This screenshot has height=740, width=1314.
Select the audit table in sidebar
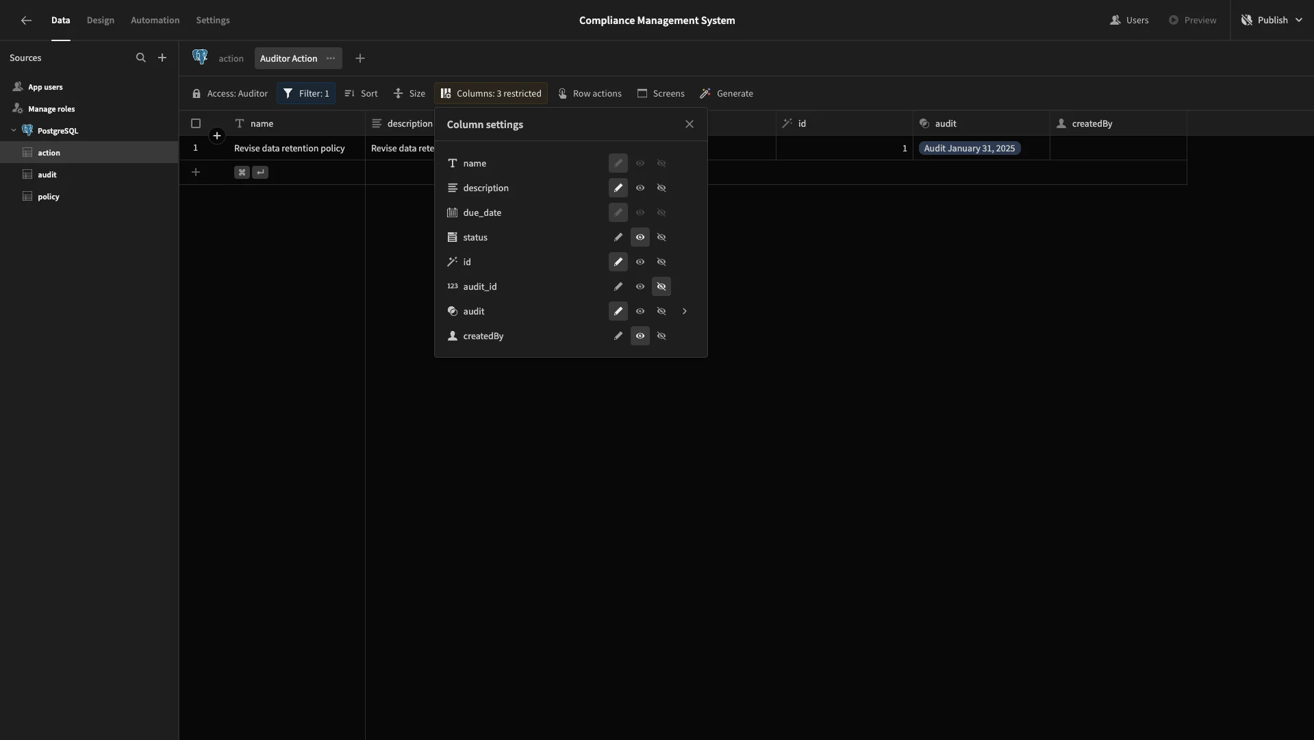pos(89,175)
